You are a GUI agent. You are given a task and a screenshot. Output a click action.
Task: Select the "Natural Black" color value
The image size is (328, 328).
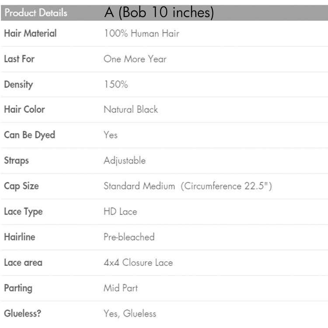pos(130,109)
